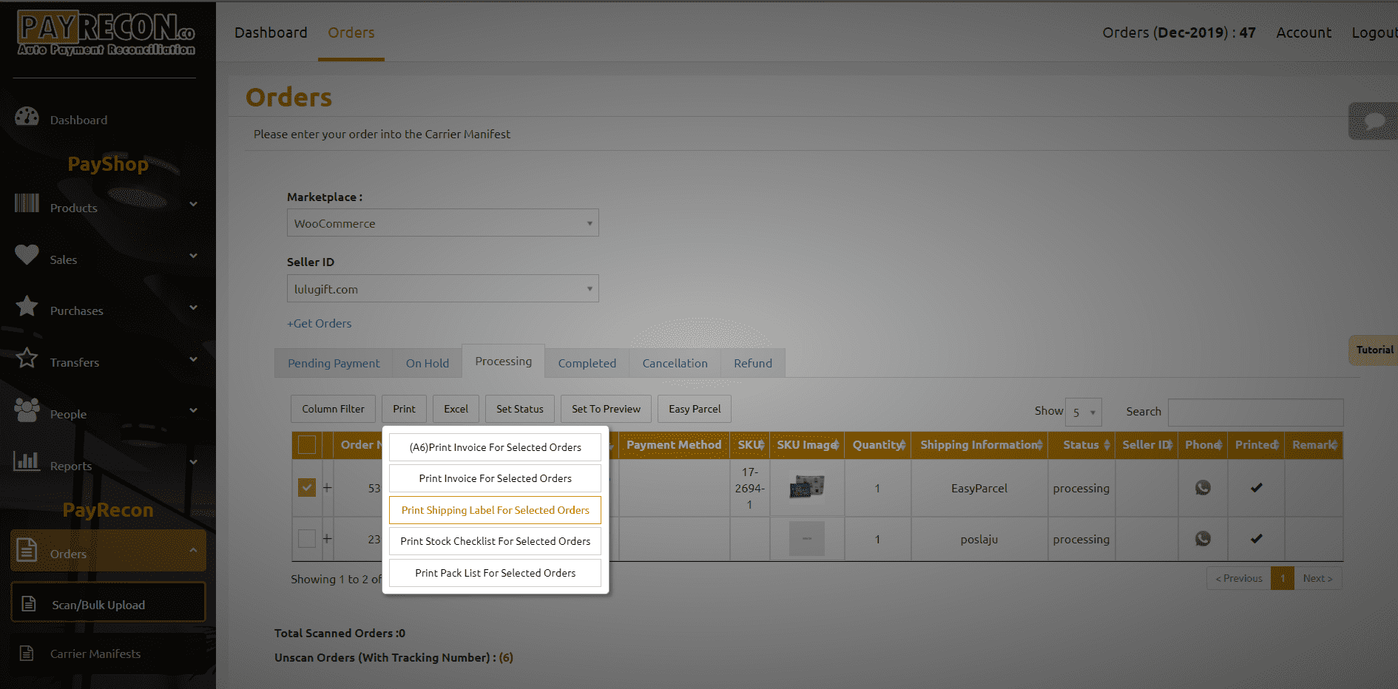The width and height of the screenshot is (1398, 689).
Task: Open the Marketplace WooCommerce dropdown
Action: coord(443,223)
